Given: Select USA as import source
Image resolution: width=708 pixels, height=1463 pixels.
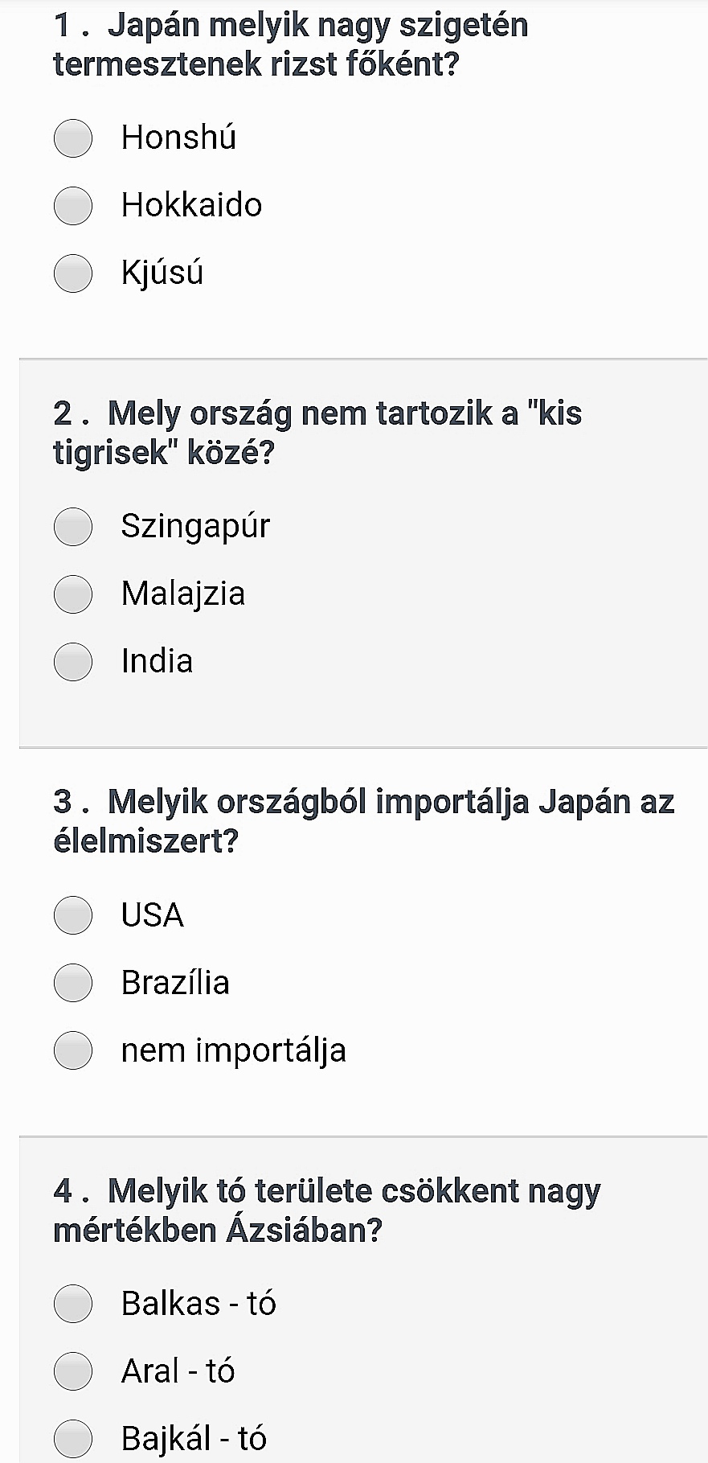Looking at the screenshot, I should (x=73, y=915).
